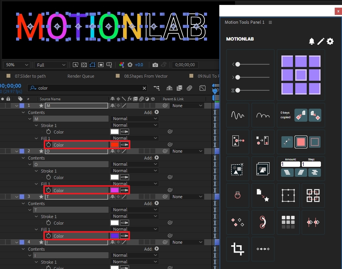Screen dimensions: 342x269
Task: Open MotionLab settings gear
Action: pyautogui.click(x=330, y=41)
